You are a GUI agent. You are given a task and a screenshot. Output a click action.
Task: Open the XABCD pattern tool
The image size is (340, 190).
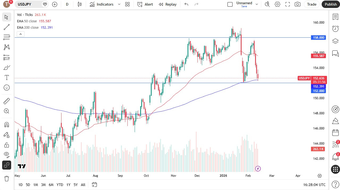point(6,47)
